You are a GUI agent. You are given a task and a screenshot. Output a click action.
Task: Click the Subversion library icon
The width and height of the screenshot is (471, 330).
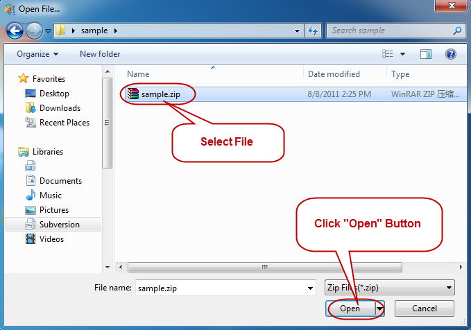coord(31,225)
